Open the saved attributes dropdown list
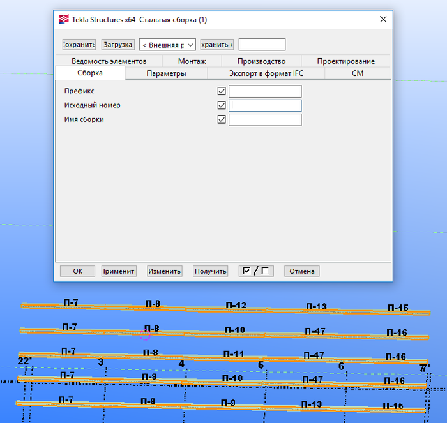This screenshot has width=447, height=423. coord(167,45)
